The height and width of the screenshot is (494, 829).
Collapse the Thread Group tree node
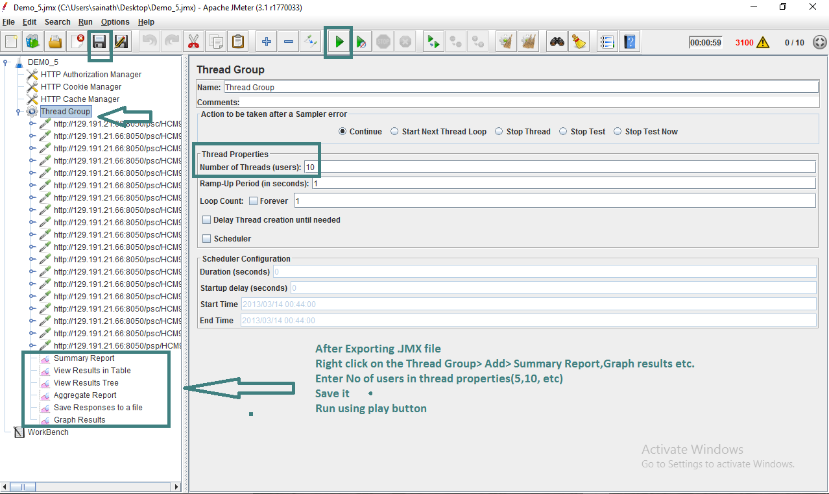pyautogui.click(x=18, y=112)
